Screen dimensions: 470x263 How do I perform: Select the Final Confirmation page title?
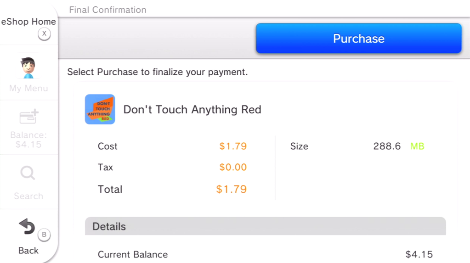point(108,10)
